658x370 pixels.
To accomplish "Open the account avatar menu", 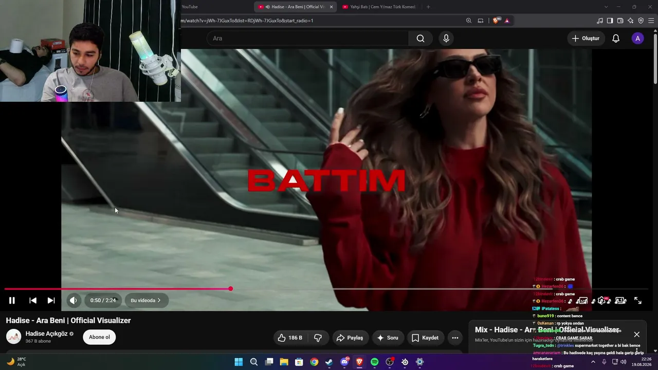I will [x=637, y=39].
